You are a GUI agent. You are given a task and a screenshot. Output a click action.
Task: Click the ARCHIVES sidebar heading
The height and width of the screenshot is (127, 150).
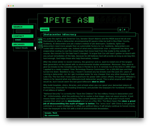click(x=23, y=44)
